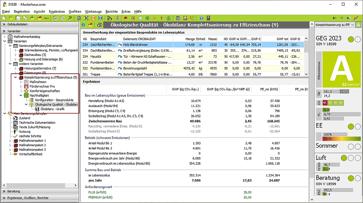Click the Bauprodukt column header
This screenshot has height=203, width=363.
coord(103,39)
